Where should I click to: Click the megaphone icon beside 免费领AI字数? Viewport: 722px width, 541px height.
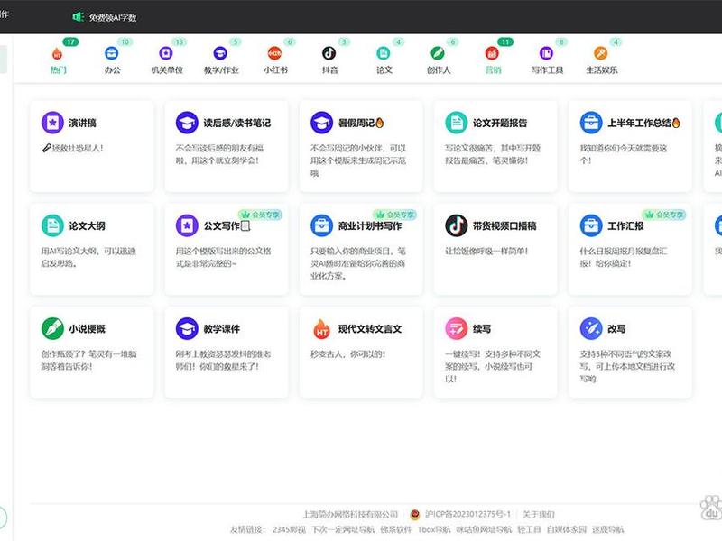click(78, 17)
